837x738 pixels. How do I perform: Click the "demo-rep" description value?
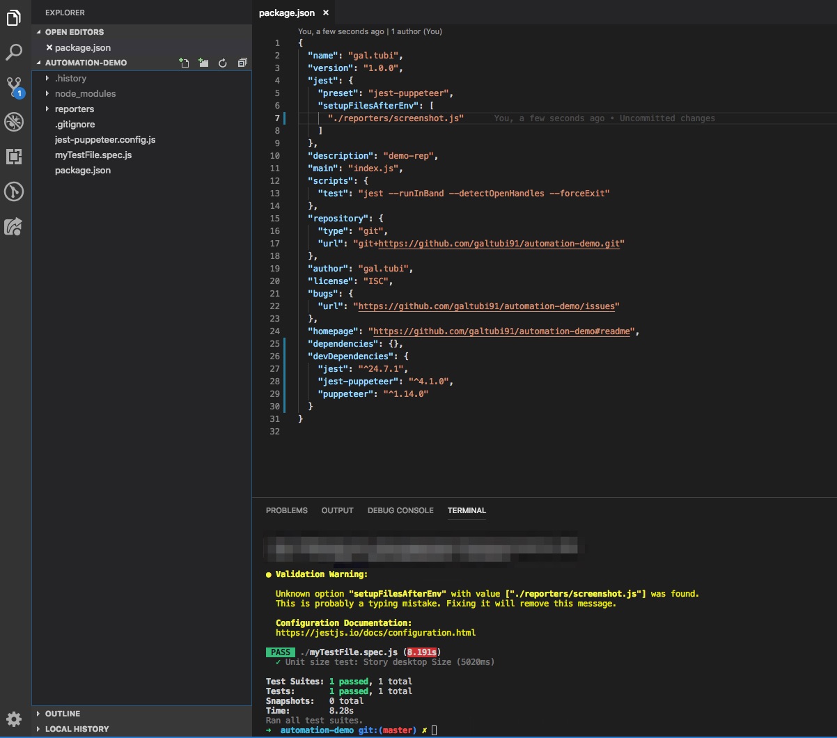pyautogui.click(x=410, y=156)
